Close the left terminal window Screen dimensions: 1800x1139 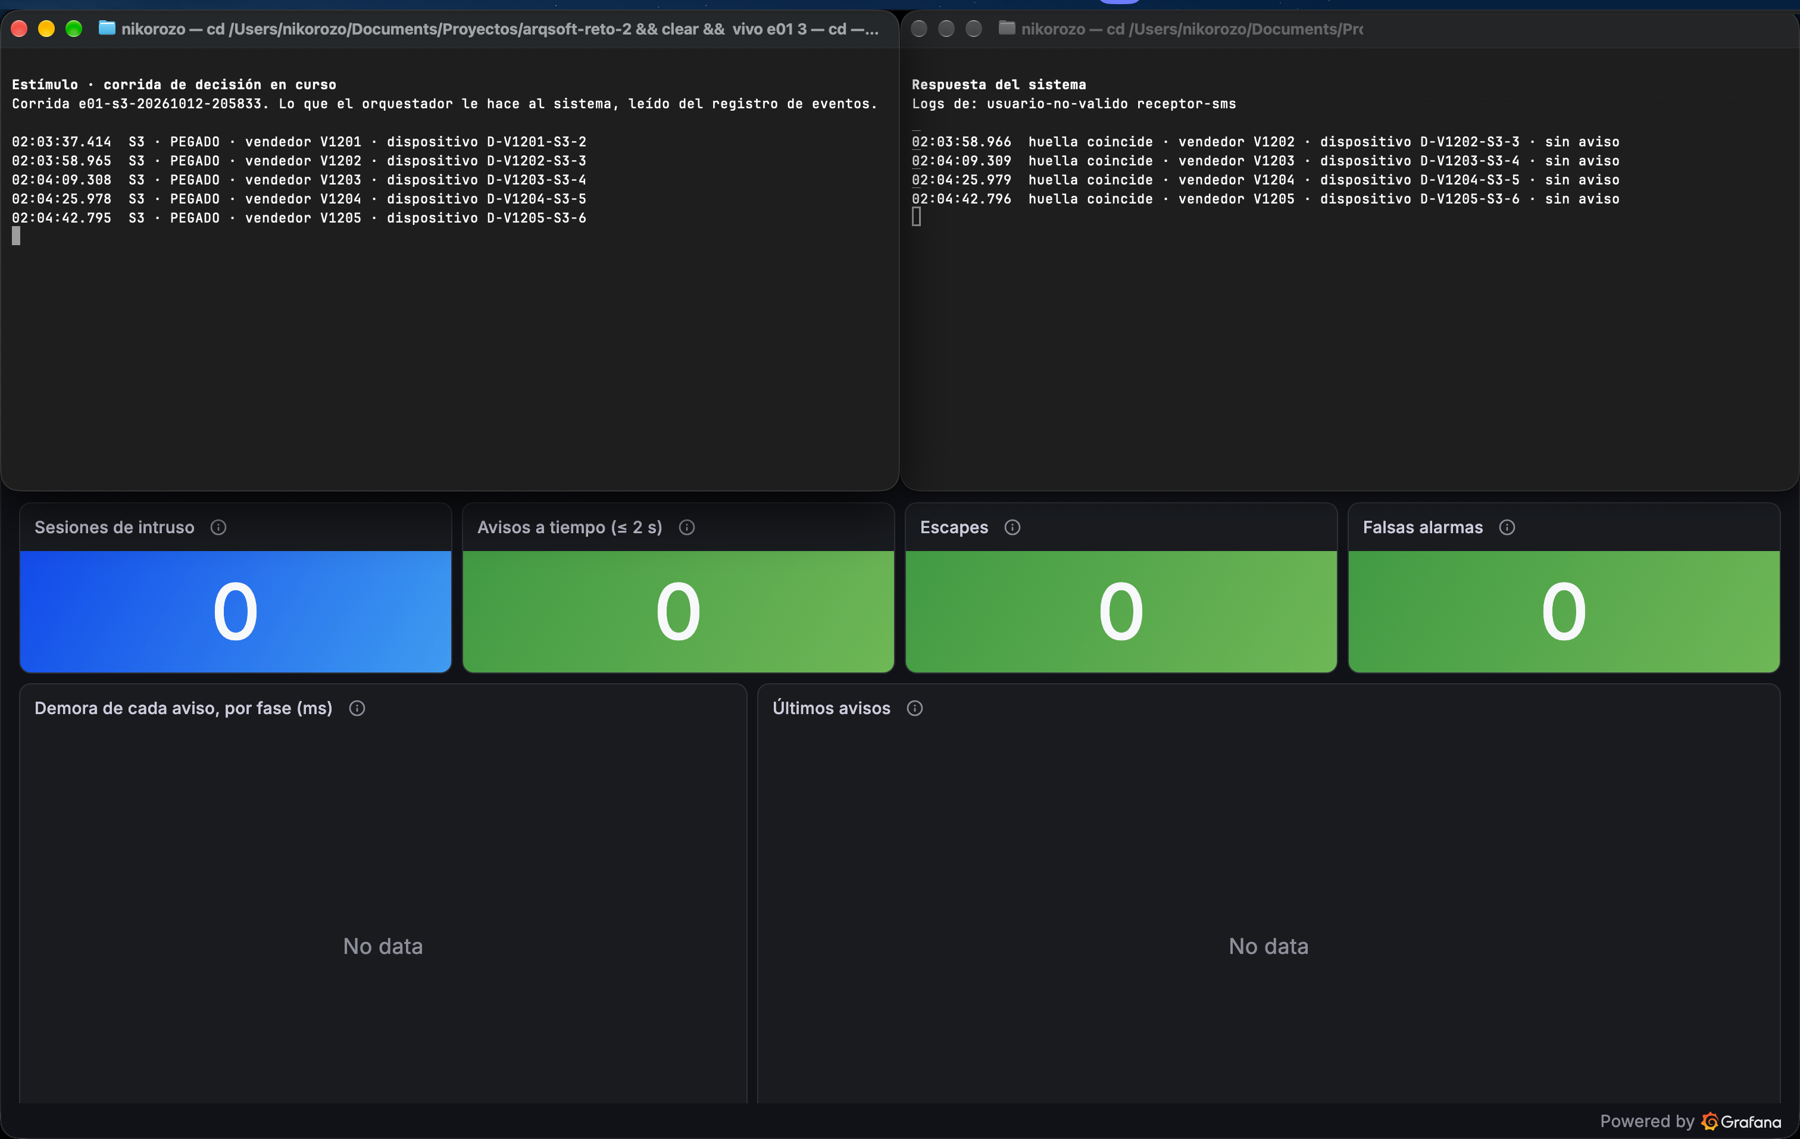coord(20,29)
